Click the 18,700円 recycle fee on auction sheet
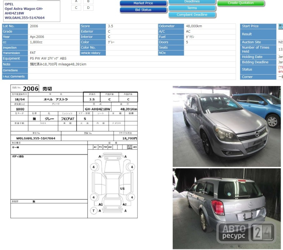Image resolution: width=283 pixels, height=250 pixels. click(130, 138)
